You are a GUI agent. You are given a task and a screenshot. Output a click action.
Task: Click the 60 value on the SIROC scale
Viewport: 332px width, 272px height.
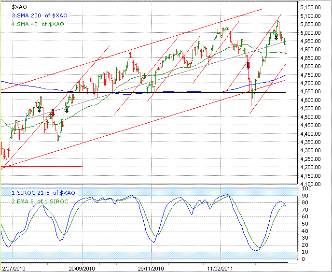click(304, 216)
